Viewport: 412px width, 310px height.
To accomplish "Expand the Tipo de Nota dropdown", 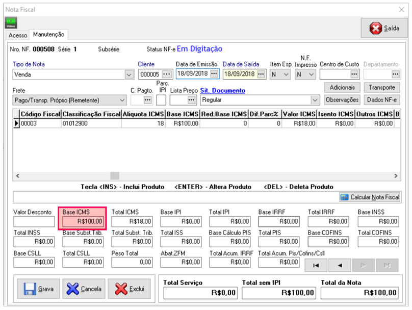I will tap(128, 74).
